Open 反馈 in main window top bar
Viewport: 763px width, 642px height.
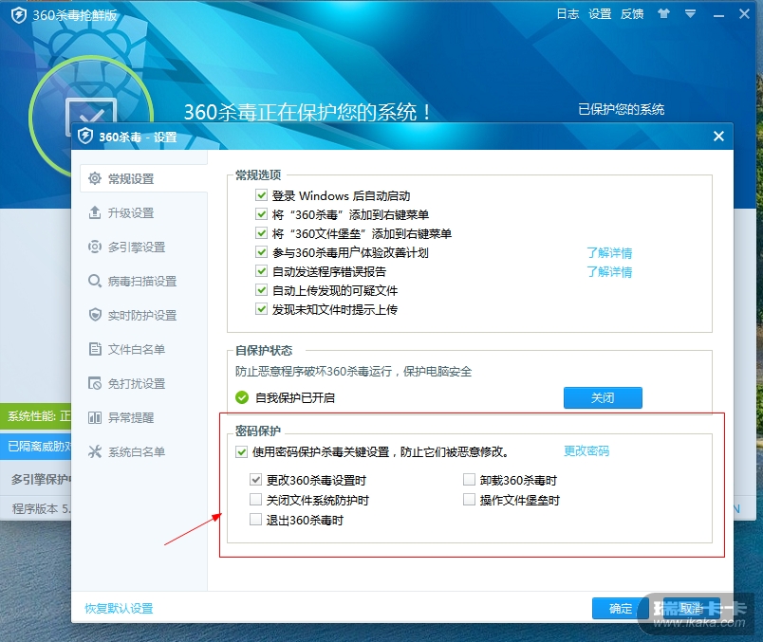632,14
